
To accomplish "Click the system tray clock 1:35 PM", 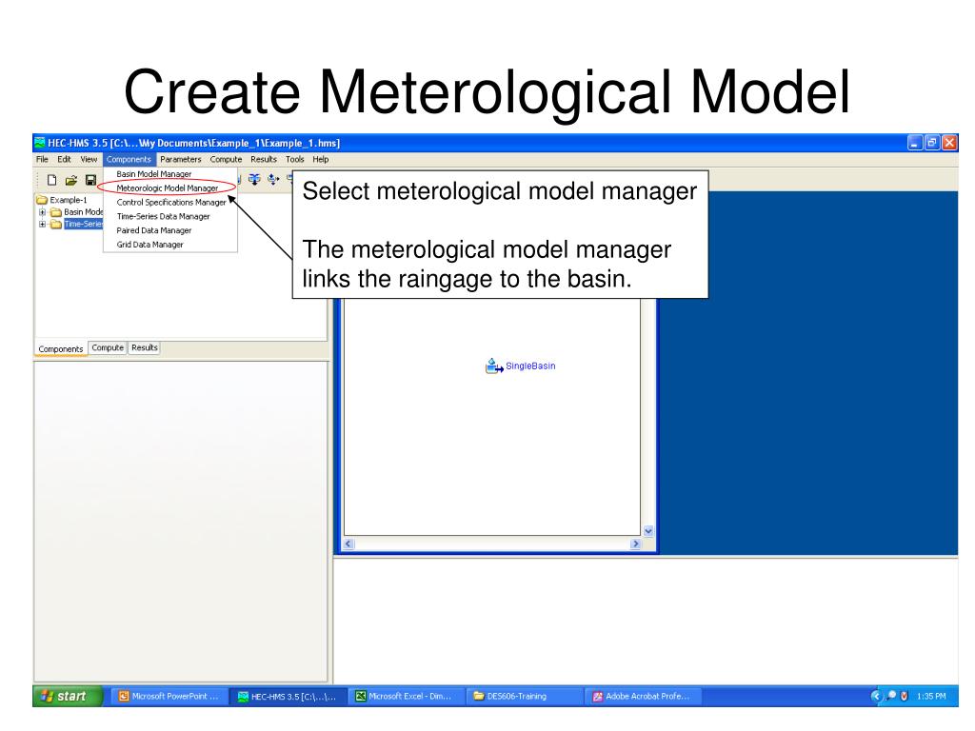I will [931, 696].
